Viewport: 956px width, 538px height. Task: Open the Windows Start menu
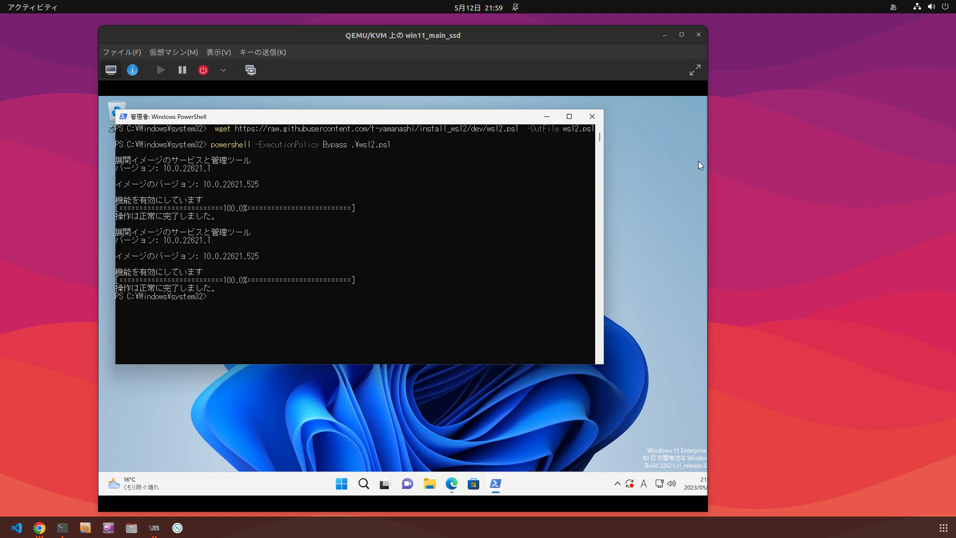click(342, 484)
